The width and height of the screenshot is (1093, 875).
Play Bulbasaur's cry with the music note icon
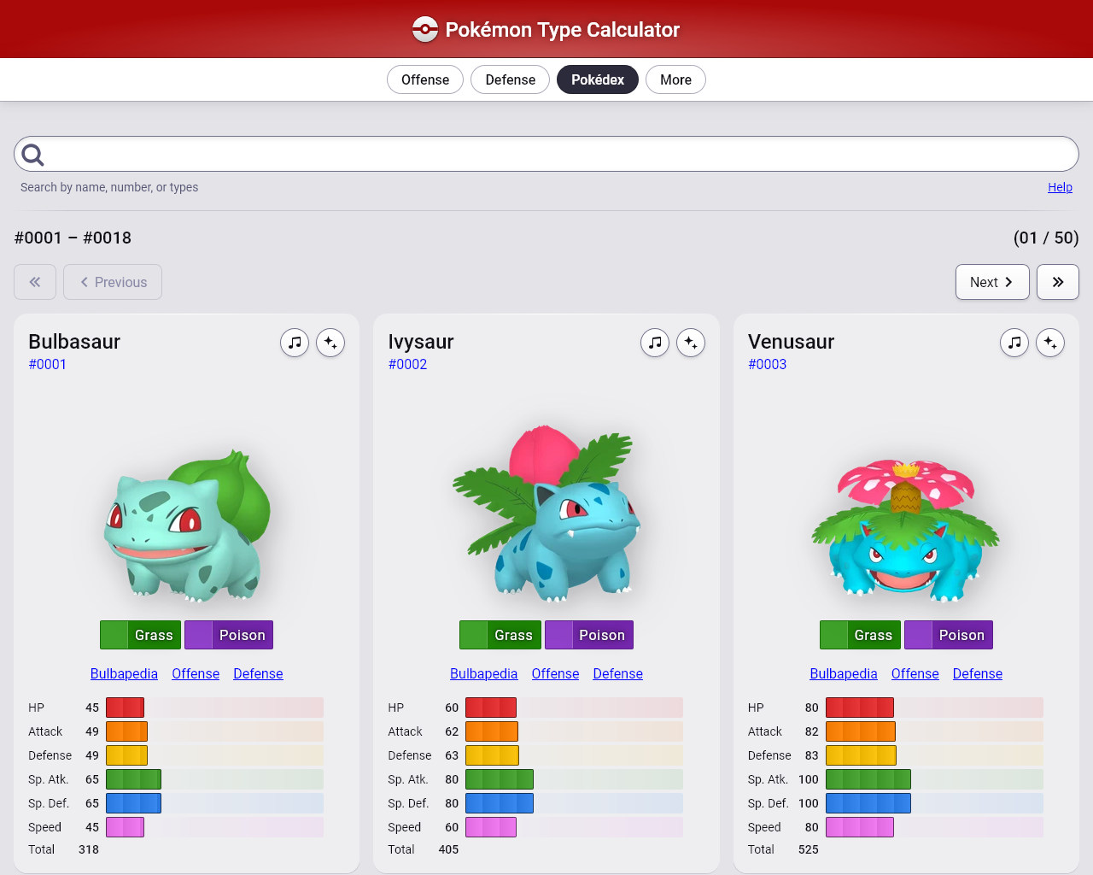pos(295,343)
